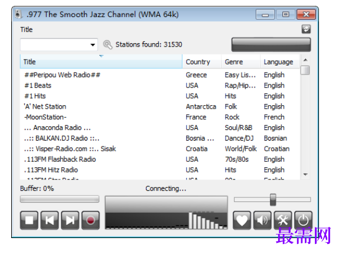This screenshot has height=254, width=342.
Task: Select the Visper-Radio.com Sisak station
Action: tap(159, 149)
